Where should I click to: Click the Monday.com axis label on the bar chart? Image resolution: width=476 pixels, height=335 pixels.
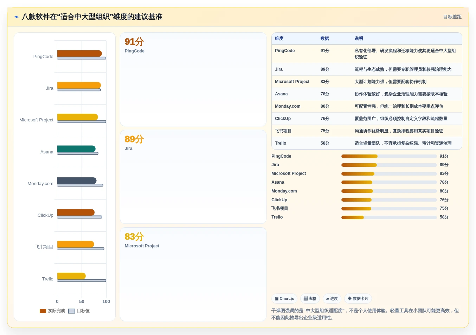pos(40,184)
